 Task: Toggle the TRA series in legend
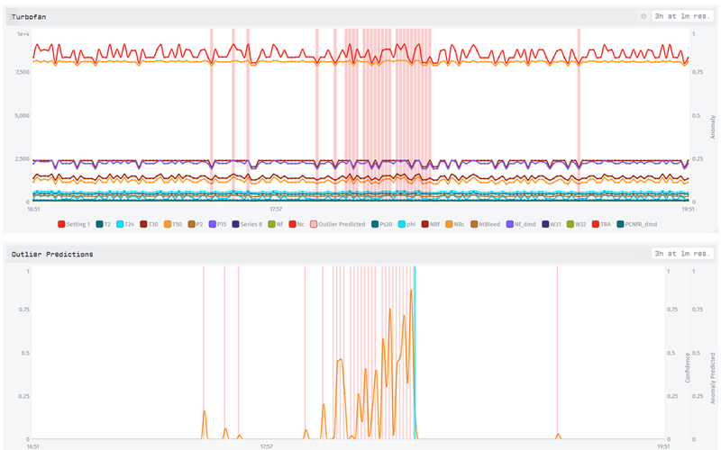point(601,224)
